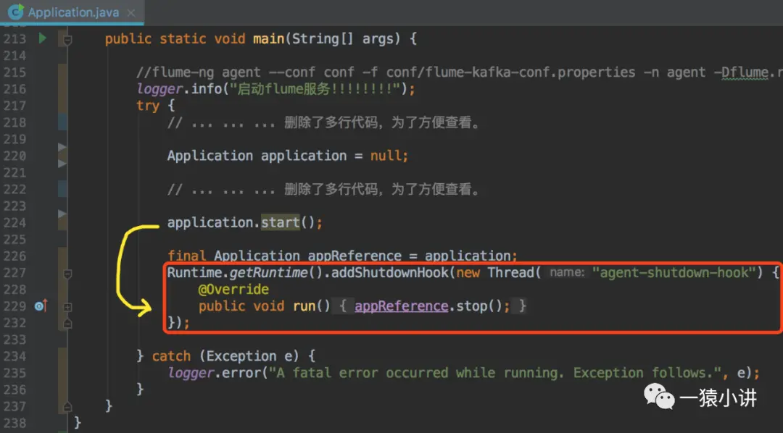The width and height of the screenshot is (783, 433).
Task: Select the Application.java editor tab
Action: [72, 12]
